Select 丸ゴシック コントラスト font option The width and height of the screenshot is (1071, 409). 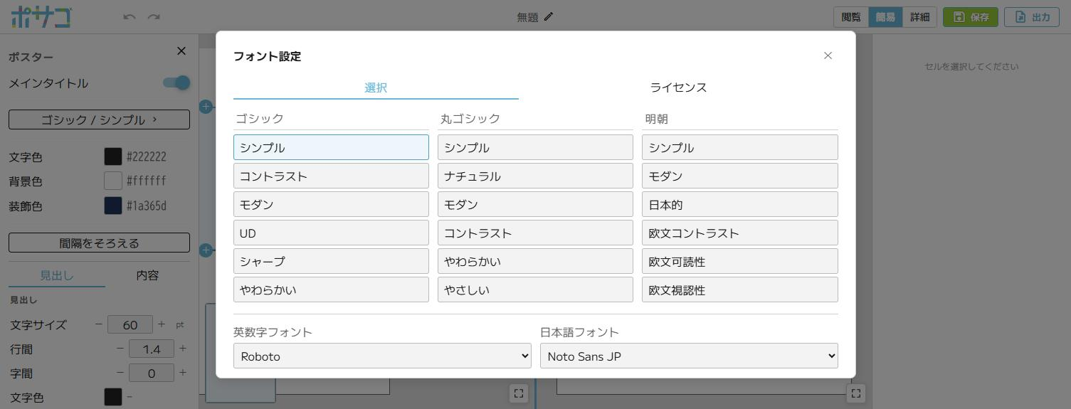535,233
